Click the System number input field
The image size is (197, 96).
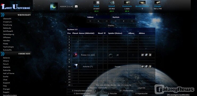[x=124, y=21]
